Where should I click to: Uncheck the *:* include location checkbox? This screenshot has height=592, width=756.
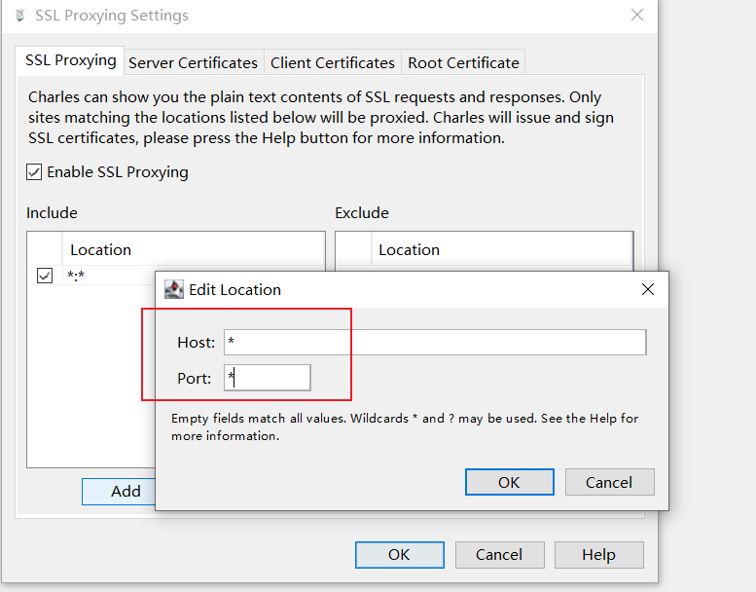(45, 276)
